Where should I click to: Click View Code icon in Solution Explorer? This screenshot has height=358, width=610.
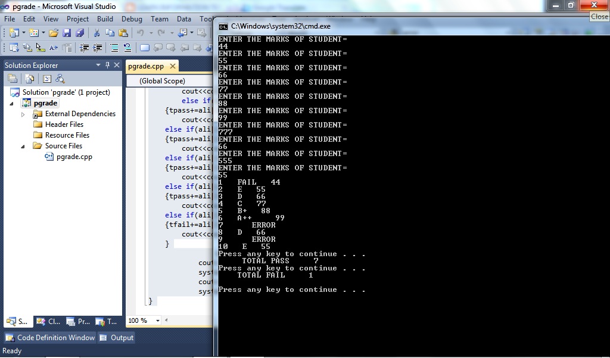click(47, 79)
